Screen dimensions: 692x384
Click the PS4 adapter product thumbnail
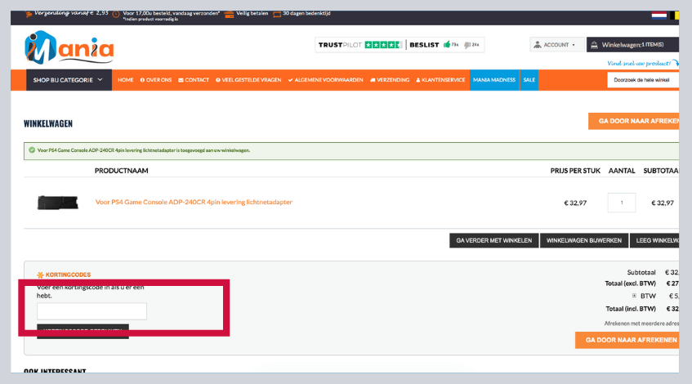(58, 203)
